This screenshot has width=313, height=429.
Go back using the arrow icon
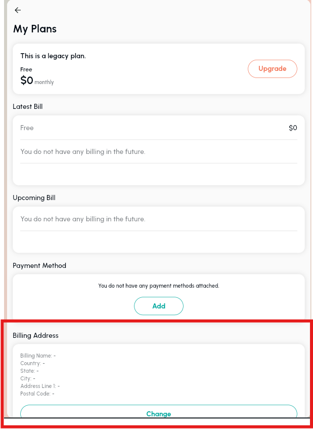18,10
